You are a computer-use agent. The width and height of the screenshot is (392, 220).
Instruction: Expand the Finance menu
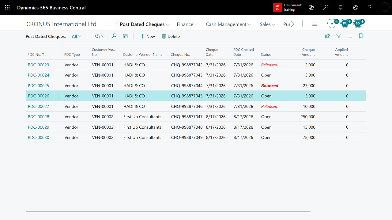(187, 24)
